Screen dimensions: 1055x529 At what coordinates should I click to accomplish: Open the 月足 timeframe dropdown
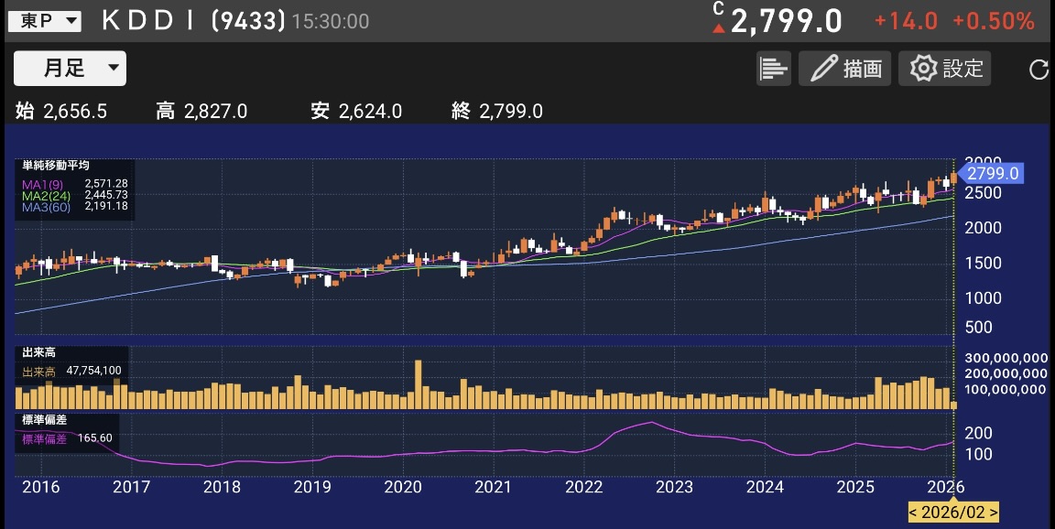(x=70, y=68)
